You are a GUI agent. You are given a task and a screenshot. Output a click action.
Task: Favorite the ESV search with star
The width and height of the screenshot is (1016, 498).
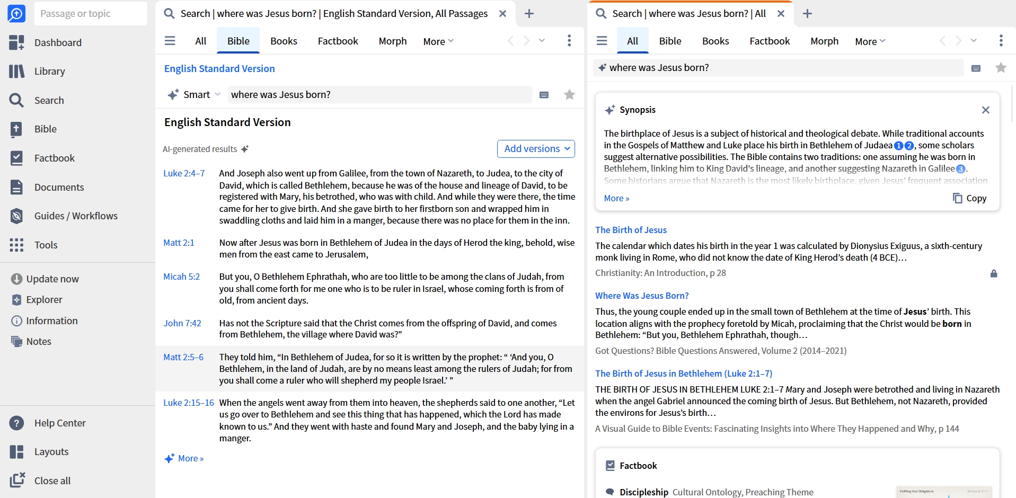coord(569,95)
